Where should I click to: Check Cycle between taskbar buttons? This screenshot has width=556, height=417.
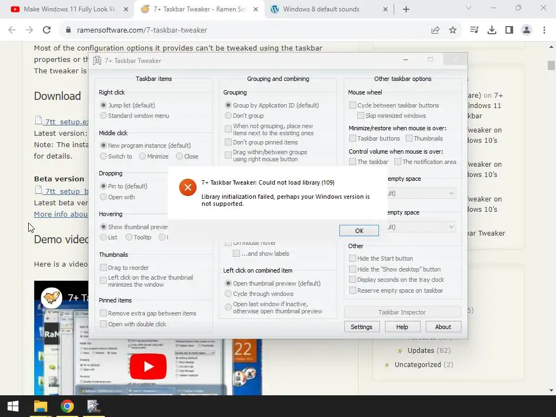[x=352, y=105]
